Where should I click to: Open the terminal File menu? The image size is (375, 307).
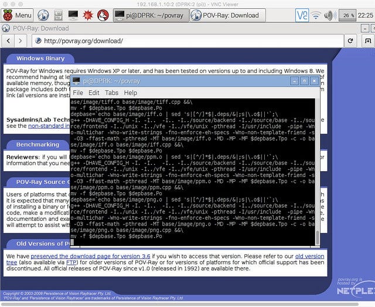click(78, 93)
